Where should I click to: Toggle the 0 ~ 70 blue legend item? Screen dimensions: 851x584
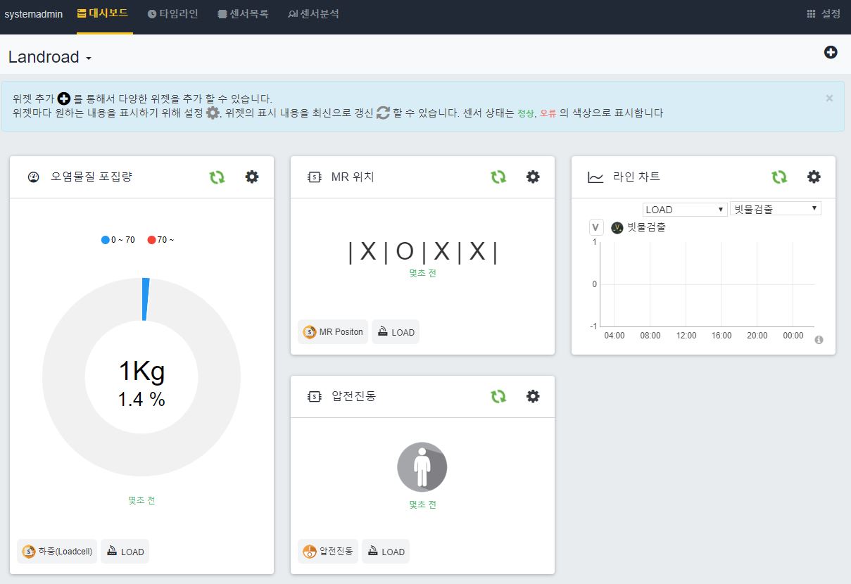(x=118, y=240)
